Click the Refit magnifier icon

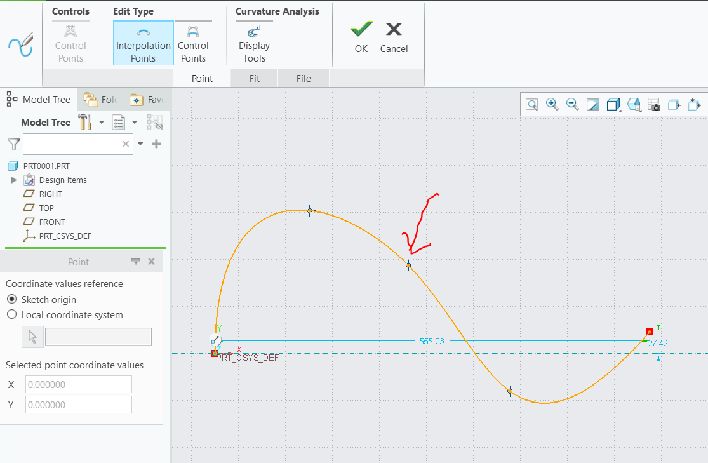pos(531,104)
